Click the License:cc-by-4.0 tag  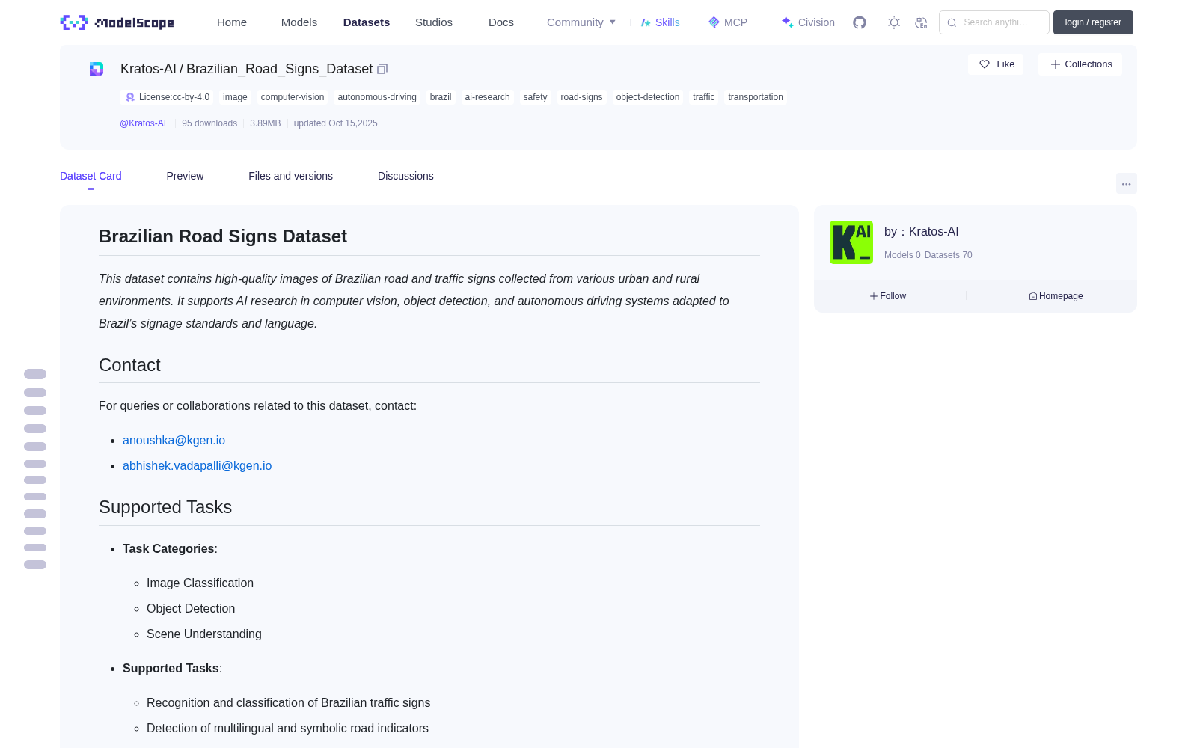[167, 97]
